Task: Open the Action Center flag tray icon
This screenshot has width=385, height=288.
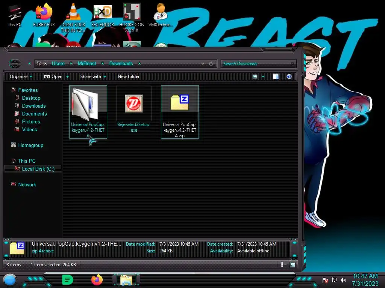Action: pos(325,280)
